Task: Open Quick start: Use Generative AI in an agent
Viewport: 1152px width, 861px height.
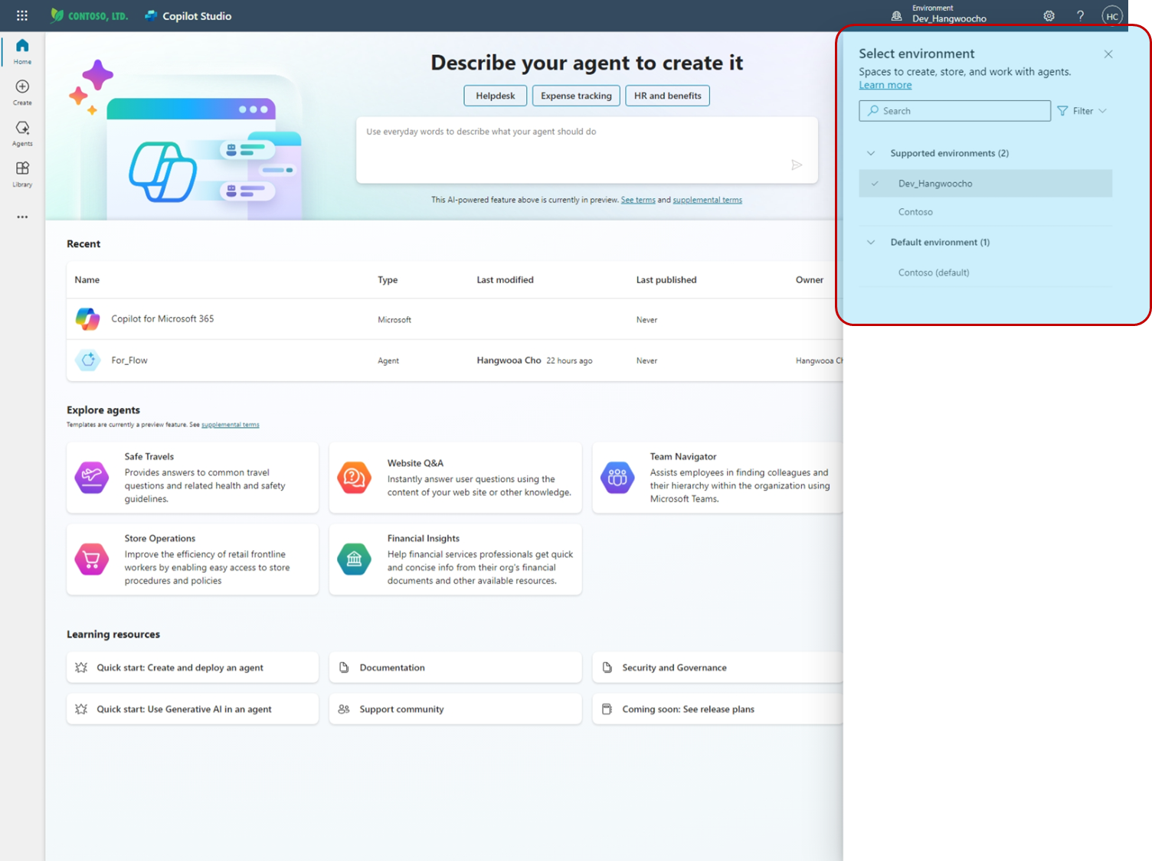Action: click(192, 709)
